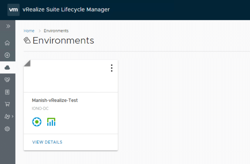Click the Create Environment plus icon
This screenshot has width=250, height=164.
[x=8, y=55]
